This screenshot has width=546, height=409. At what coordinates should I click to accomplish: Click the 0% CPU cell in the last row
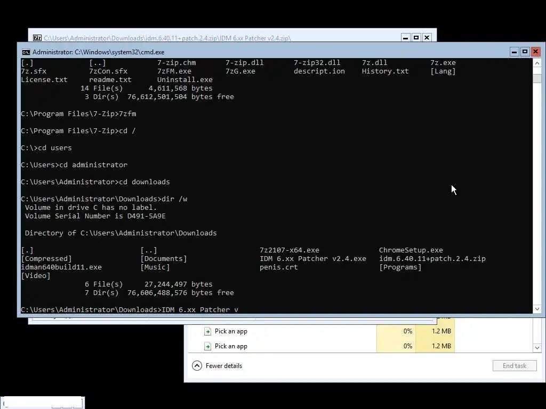(396, 346)
